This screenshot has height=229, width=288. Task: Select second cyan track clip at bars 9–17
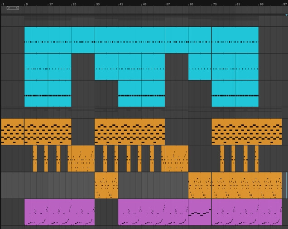(36, 67)
